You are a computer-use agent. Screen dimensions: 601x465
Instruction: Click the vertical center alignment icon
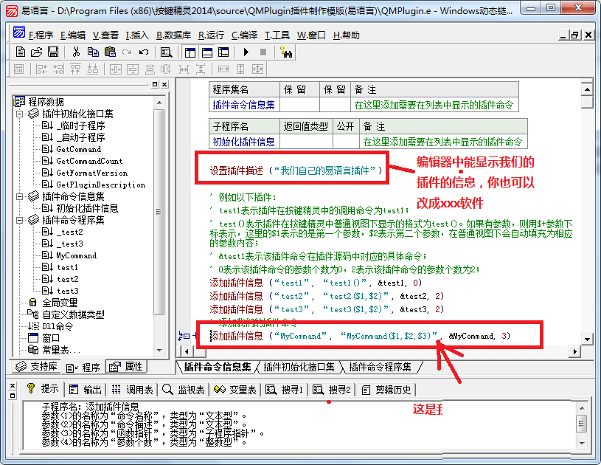tap(133, 69)
